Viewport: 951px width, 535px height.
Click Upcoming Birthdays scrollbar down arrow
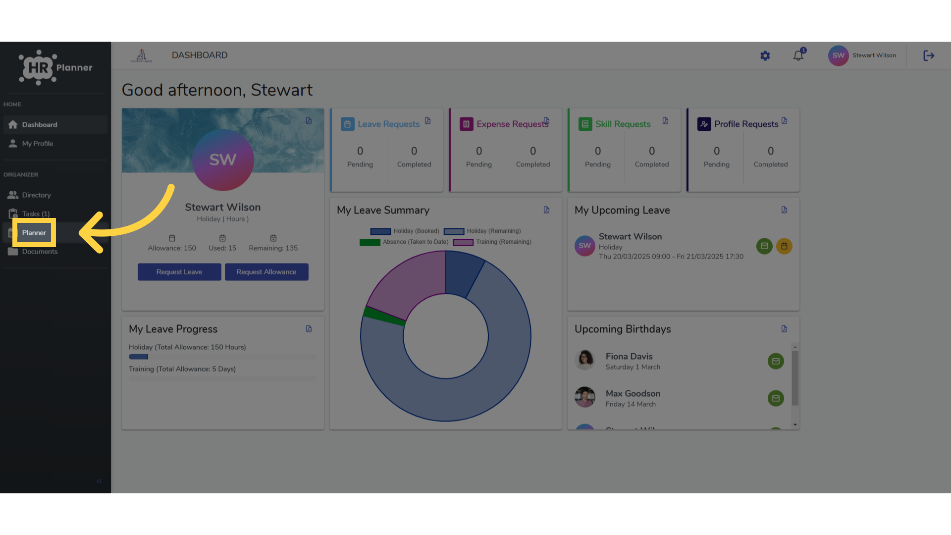click(x=795, y=425)
